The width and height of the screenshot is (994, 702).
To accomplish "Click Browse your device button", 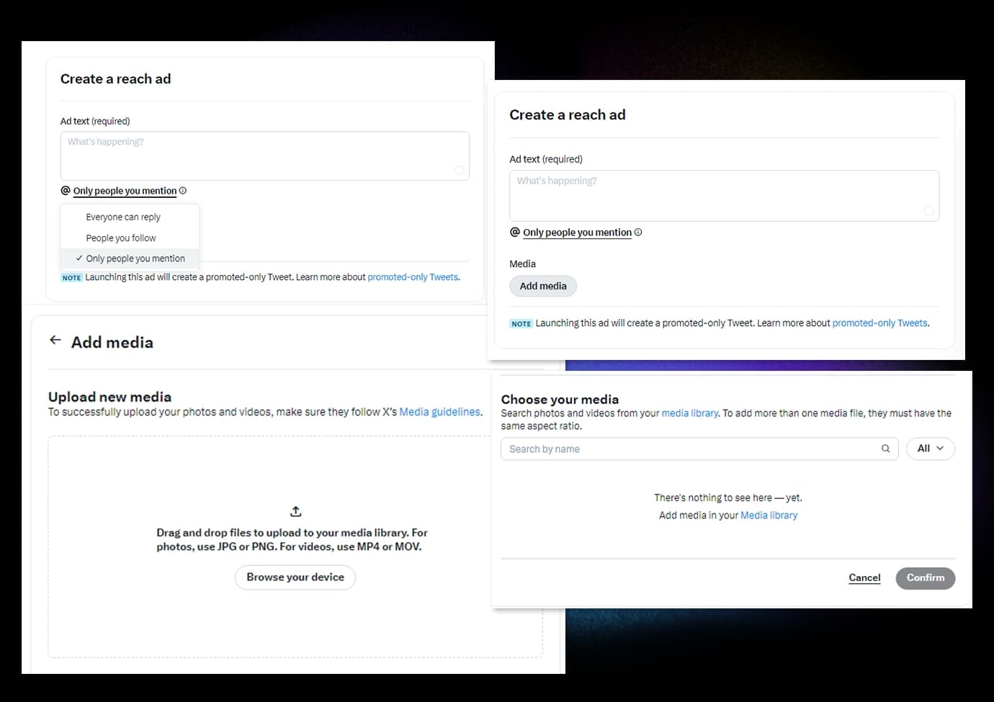I will [295, 577].
